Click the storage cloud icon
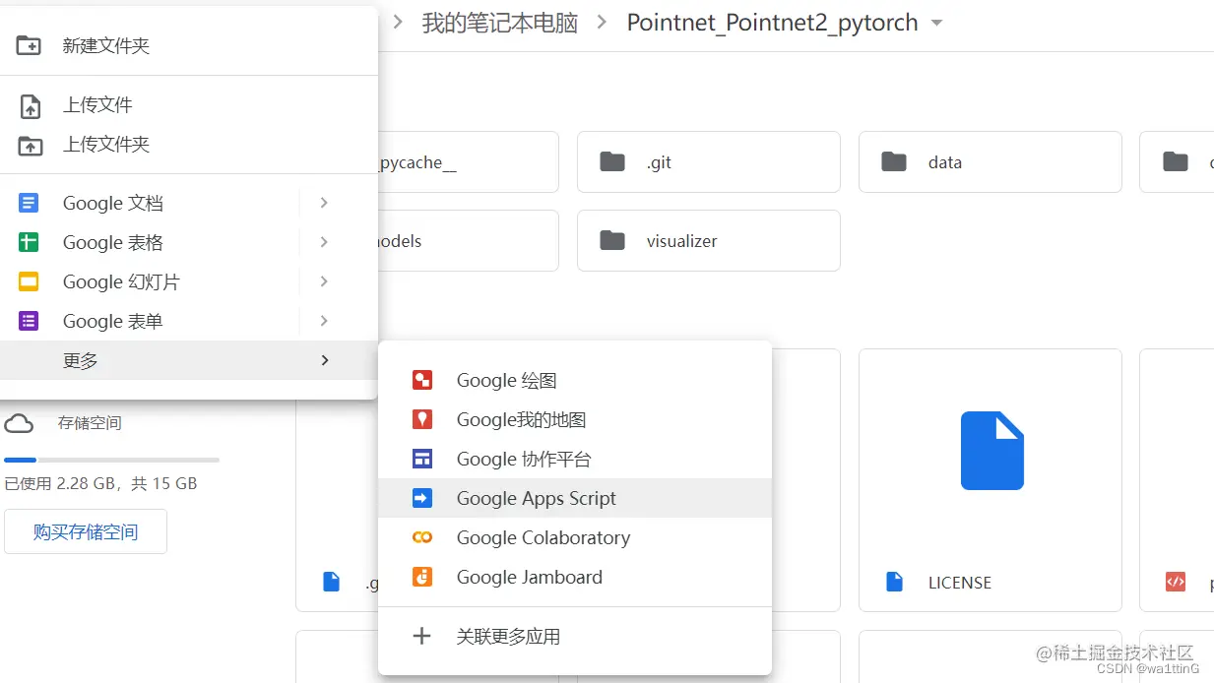The width and height of the screenshot is (1214, 683). pyautogui.click(x=18, y=423)
